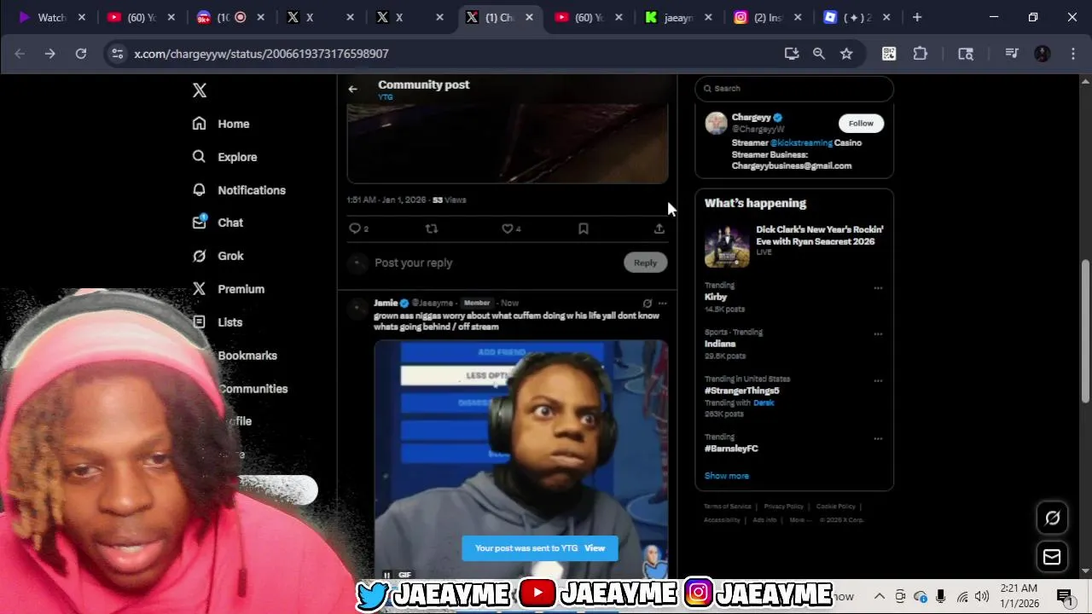Open the #BarnsleyFC trend
1092x614 pixels.
tap(731, 449)
